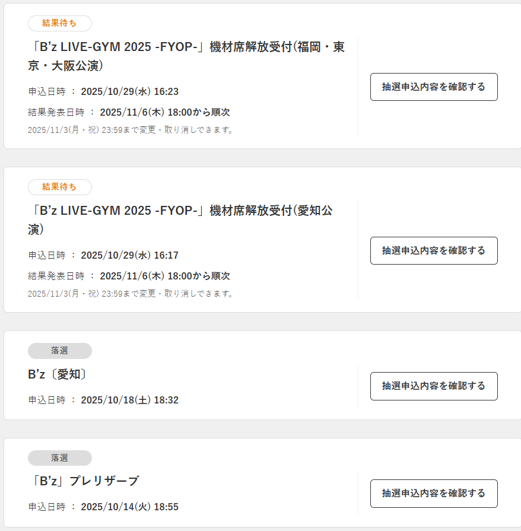Viewport: 521px width, 531px height.
Task: Select the B'z〔愛知〕 entry title
Action: click(58, 375)
